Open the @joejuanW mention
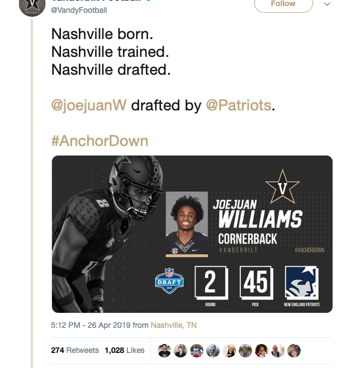Screen dimensions: 351x368 89,105
